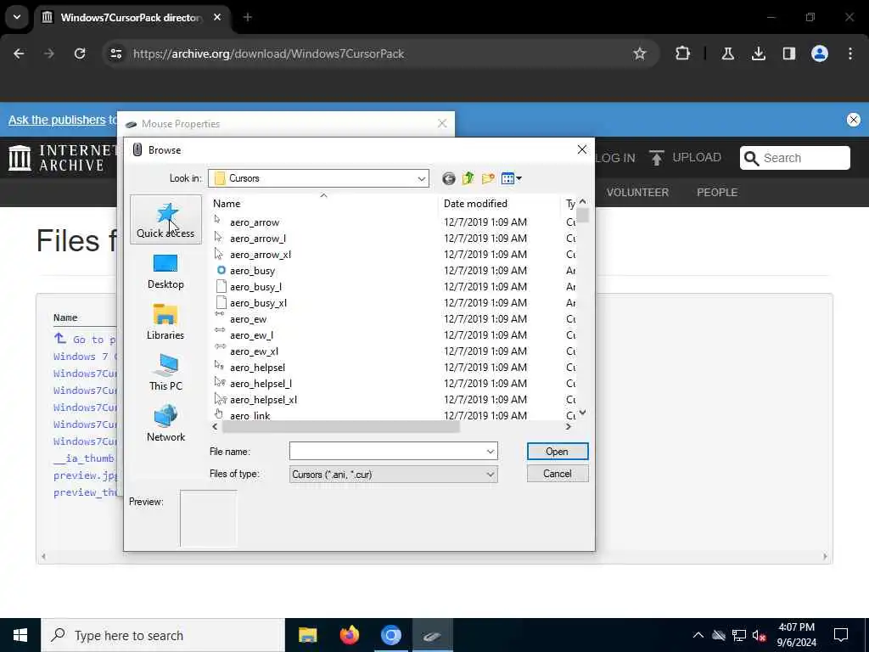
Task: Select the aero_busy_l cursor file
Action: 255,287
